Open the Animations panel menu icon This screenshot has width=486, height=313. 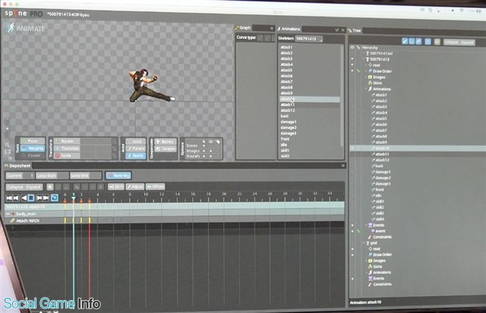click(x=342, y=30)
